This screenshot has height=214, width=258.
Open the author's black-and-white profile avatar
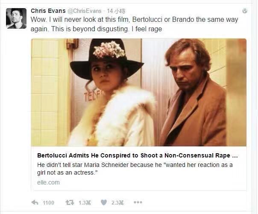tap(16, 18)
